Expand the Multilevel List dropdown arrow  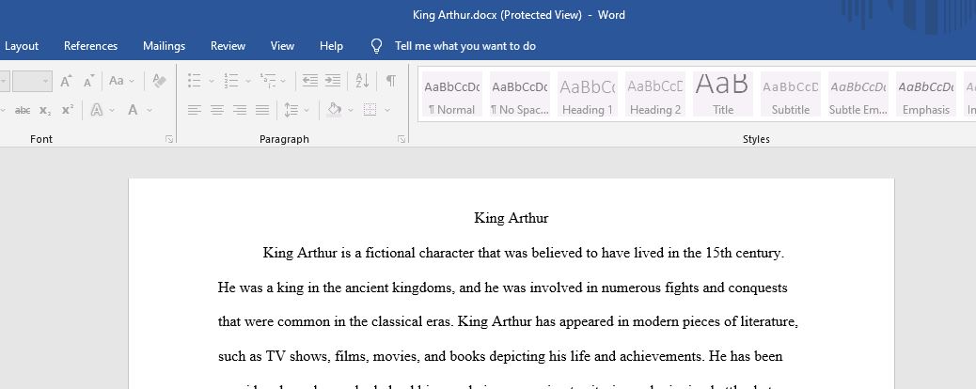click(x=283, y=81)
